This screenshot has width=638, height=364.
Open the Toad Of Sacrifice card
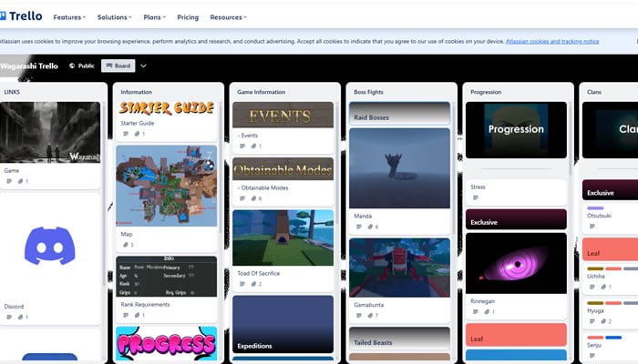283,250
